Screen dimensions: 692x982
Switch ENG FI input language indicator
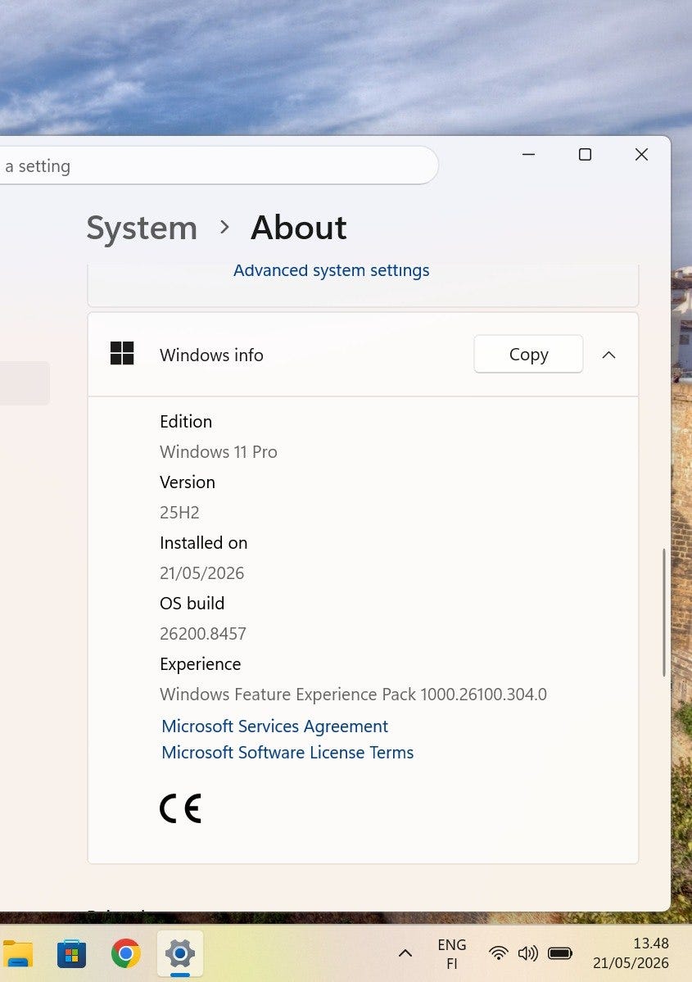tap(452, 954)
